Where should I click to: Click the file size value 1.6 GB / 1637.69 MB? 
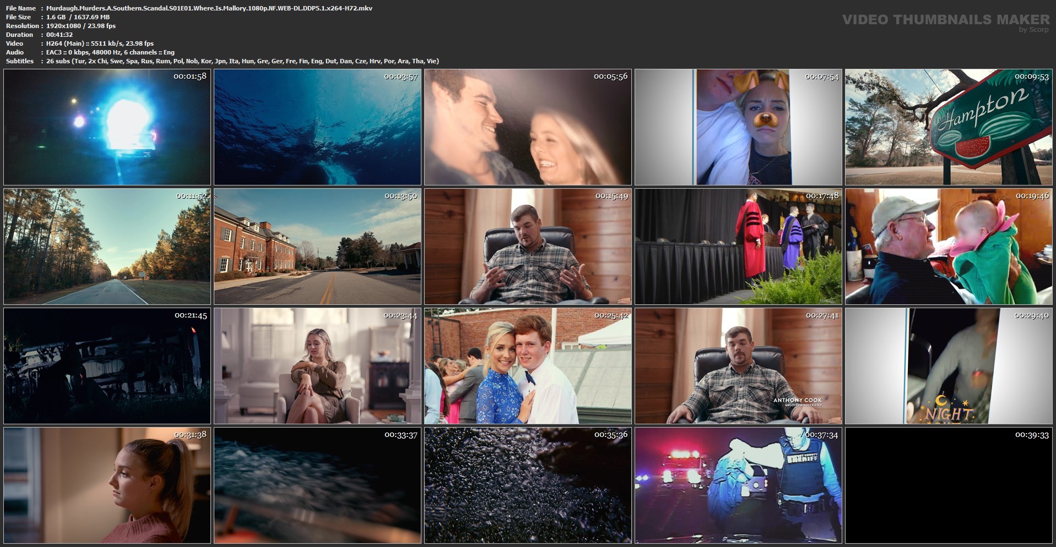78,17
